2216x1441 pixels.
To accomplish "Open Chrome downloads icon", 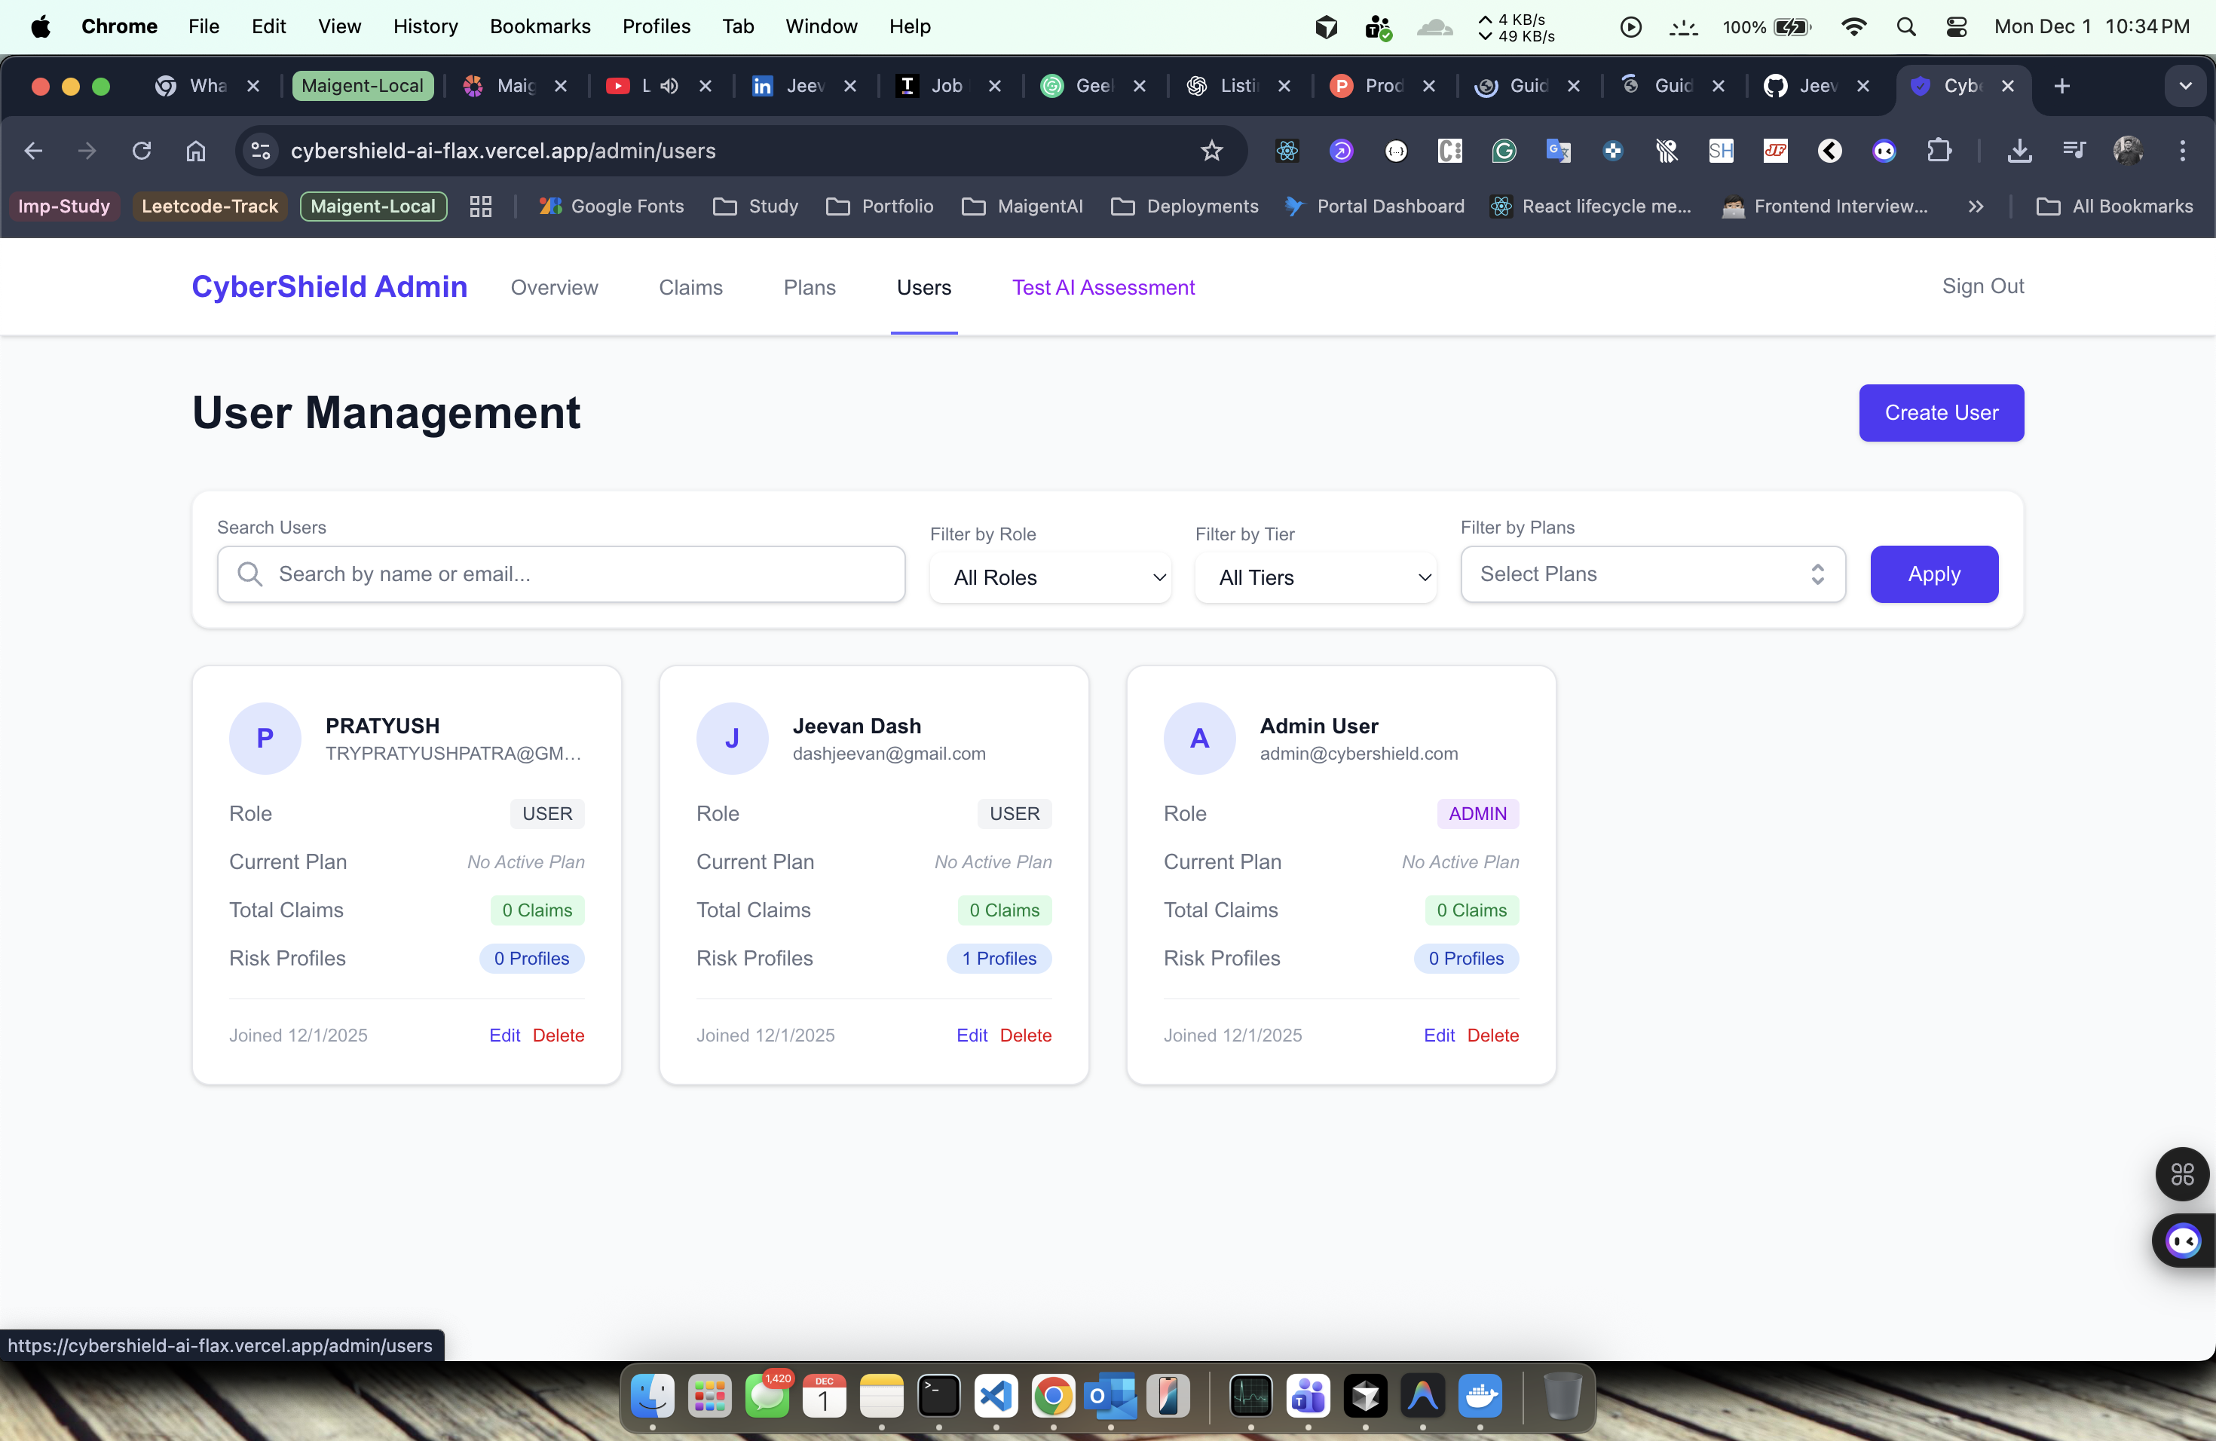I will (x=2019, y=151).
